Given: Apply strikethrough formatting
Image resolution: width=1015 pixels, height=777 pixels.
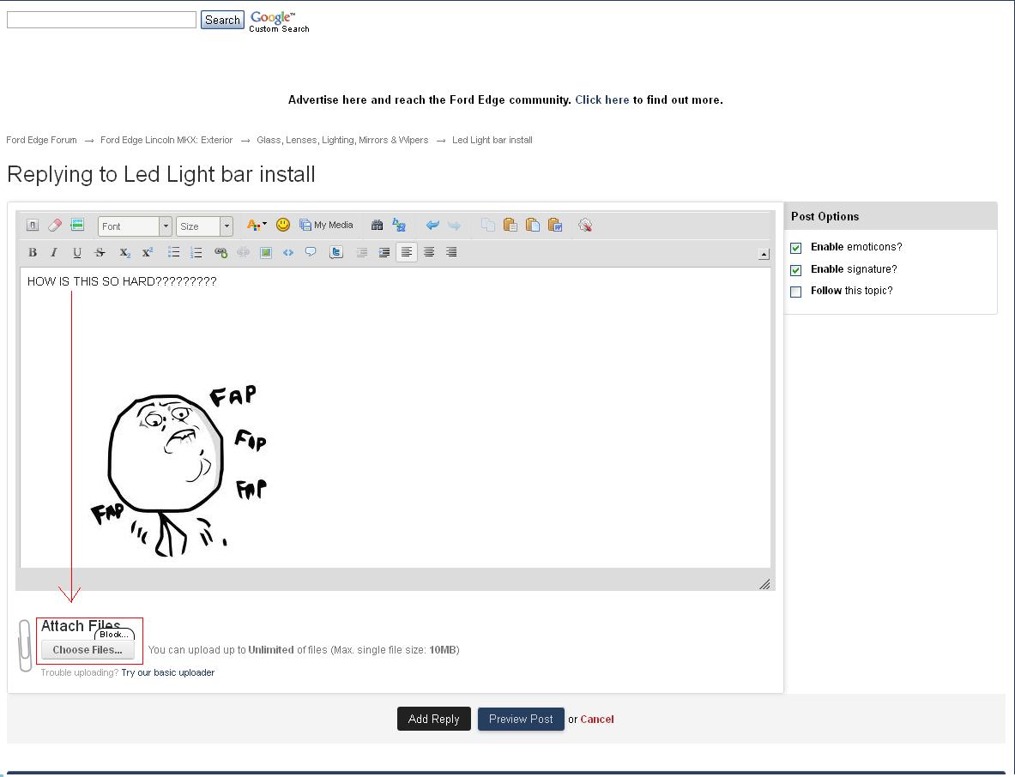Looking at the screenshot, I should pyautogui.click(x=100, y=252).
